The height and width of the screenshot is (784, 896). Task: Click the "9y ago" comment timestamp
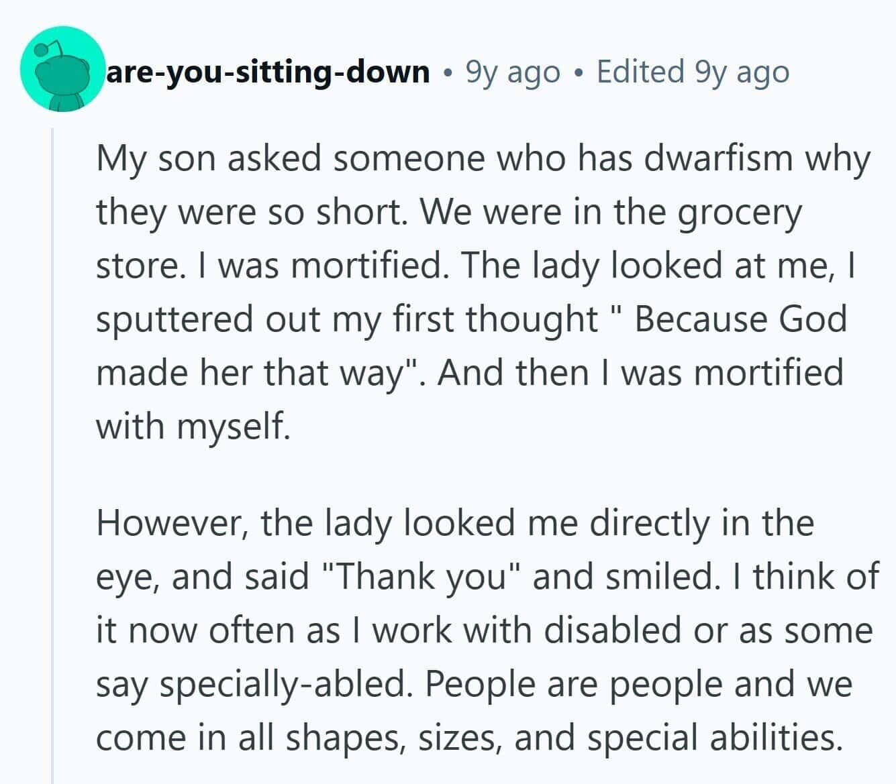coord(513,71)
